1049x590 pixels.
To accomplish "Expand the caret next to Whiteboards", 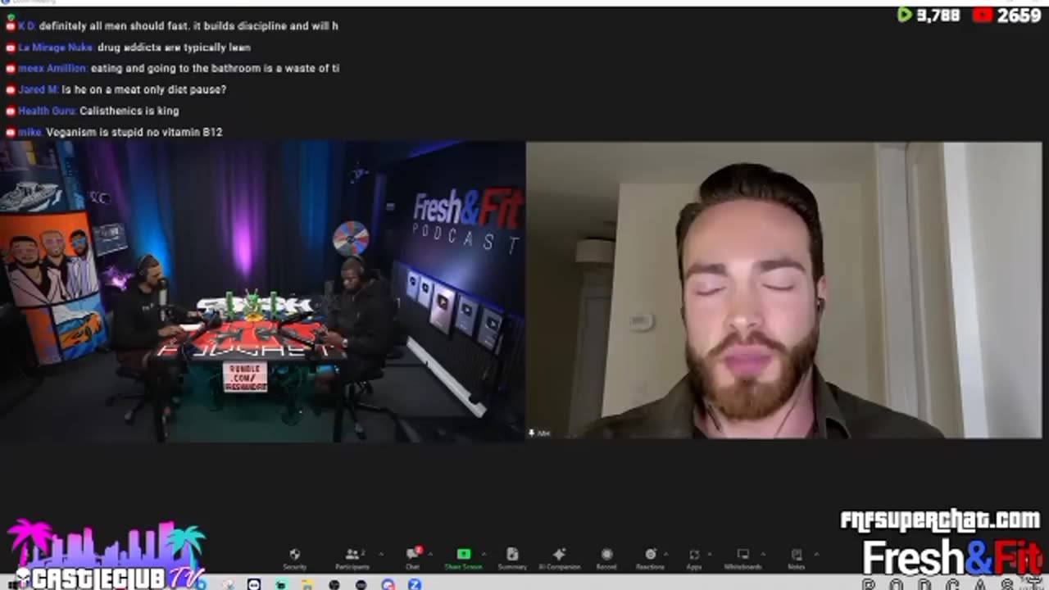I will coord(763,555).
